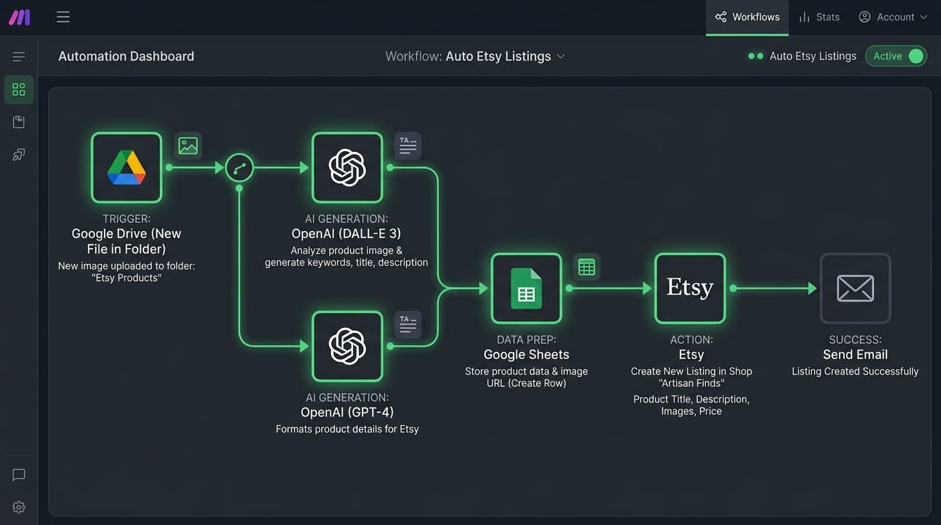Expand the Workflow: Auto Etsy Listings dropdown
Image resolution: width=941 pixels, height=525 pixels.
561,57
